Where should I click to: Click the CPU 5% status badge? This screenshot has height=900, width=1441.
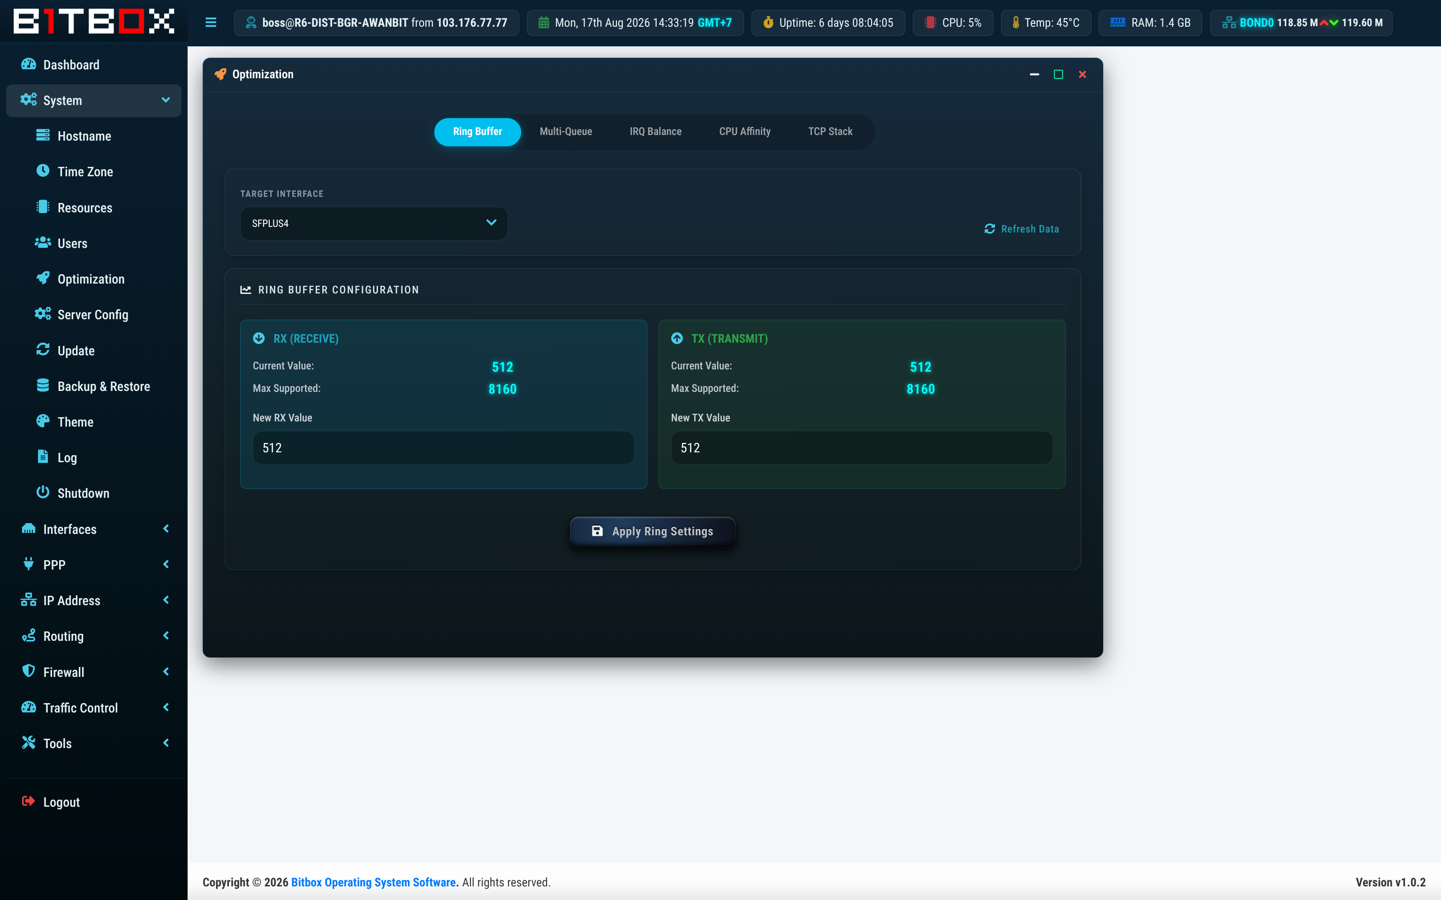(953, 22)
